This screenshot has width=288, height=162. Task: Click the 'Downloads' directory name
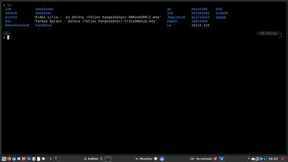[x=45, y=9]
